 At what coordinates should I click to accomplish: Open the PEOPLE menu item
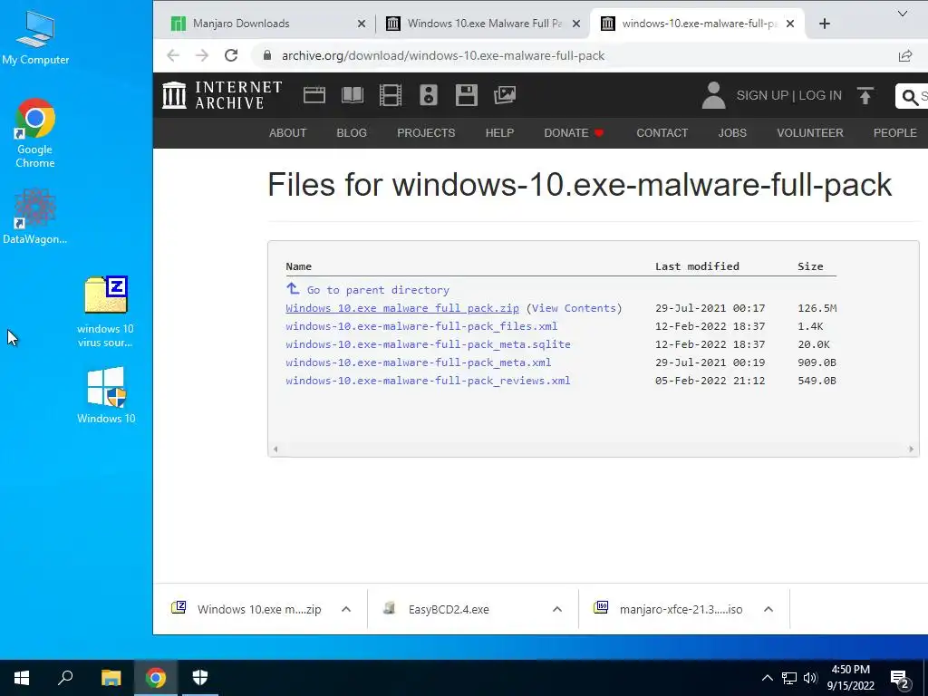click(x=894, y=133)
